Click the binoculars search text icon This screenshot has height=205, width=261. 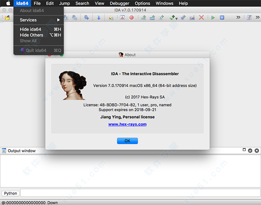66,17
